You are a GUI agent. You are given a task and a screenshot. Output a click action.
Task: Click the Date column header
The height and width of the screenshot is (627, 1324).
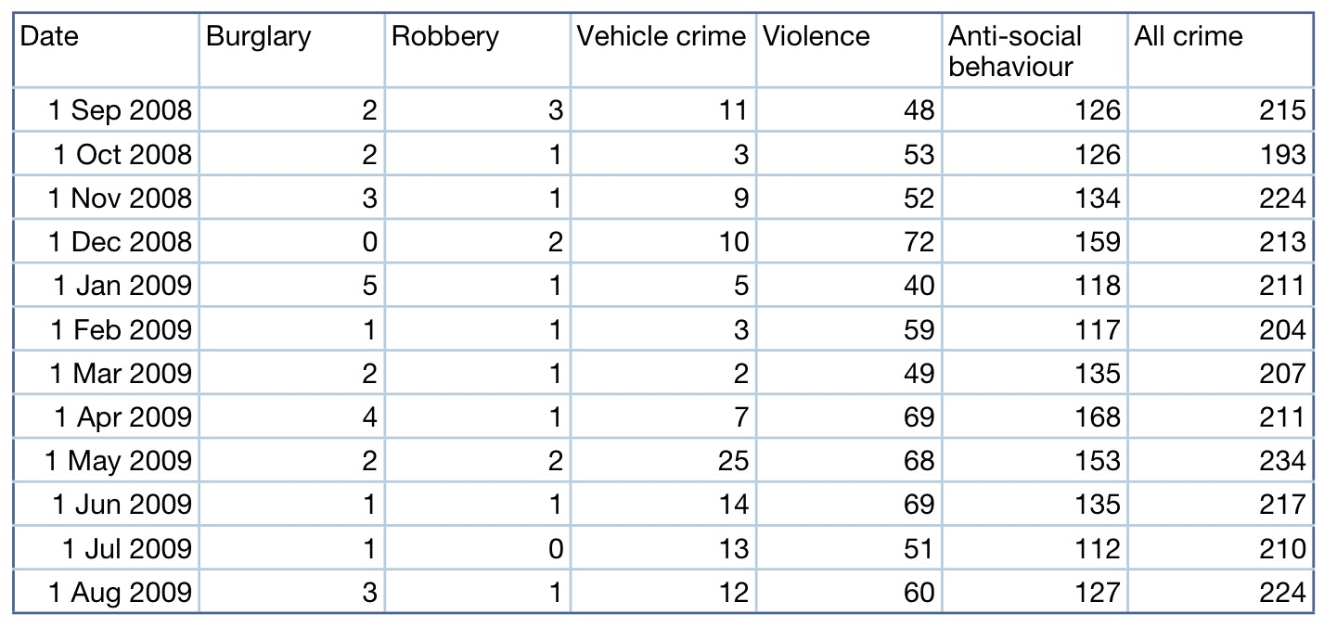pyautogui.click(x=50, y=37)
